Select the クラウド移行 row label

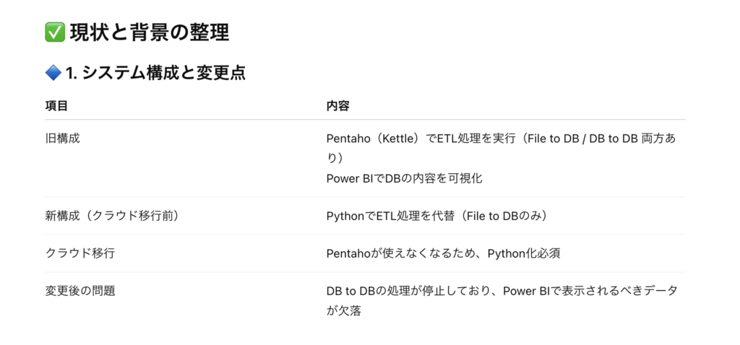click(79, 253)
